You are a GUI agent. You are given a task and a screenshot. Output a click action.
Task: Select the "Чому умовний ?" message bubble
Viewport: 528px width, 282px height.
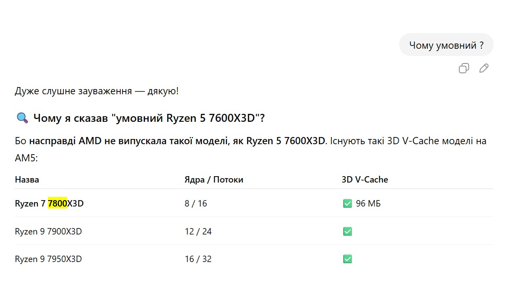[446, 45]
